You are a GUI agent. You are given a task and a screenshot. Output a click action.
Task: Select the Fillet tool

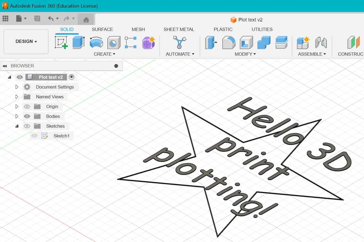(x=229, y=42)
